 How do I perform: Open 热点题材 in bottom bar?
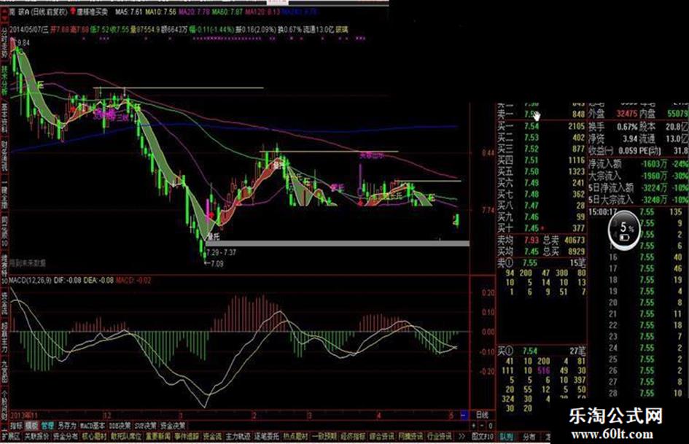tap(295, 437)
